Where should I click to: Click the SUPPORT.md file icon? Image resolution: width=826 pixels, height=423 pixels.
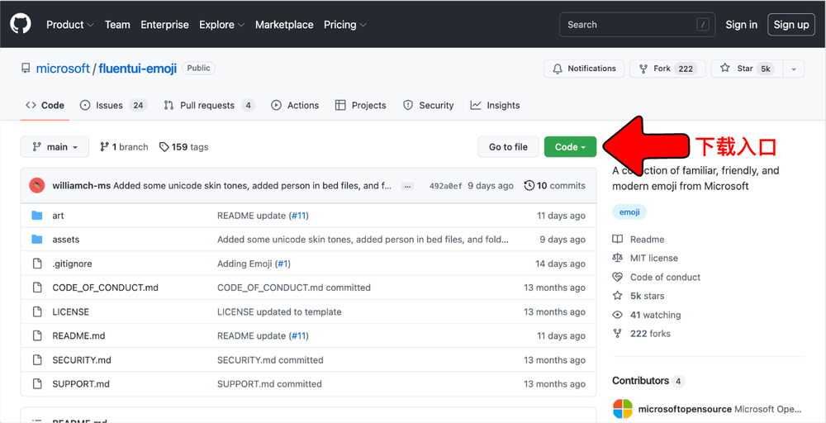(37, 384)
